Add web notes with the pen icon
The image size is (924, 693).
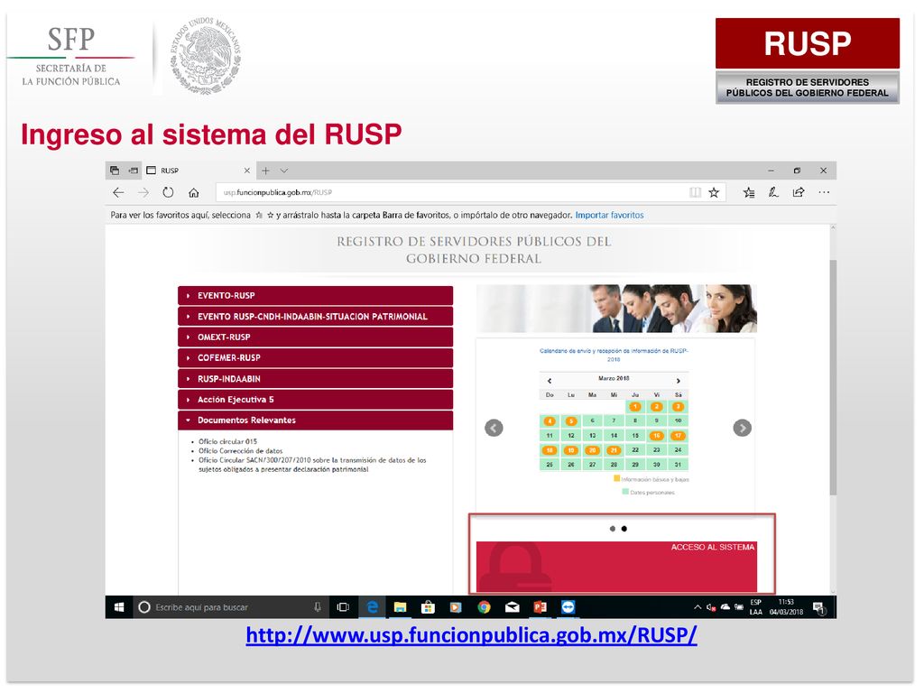(x=773, y=193)
